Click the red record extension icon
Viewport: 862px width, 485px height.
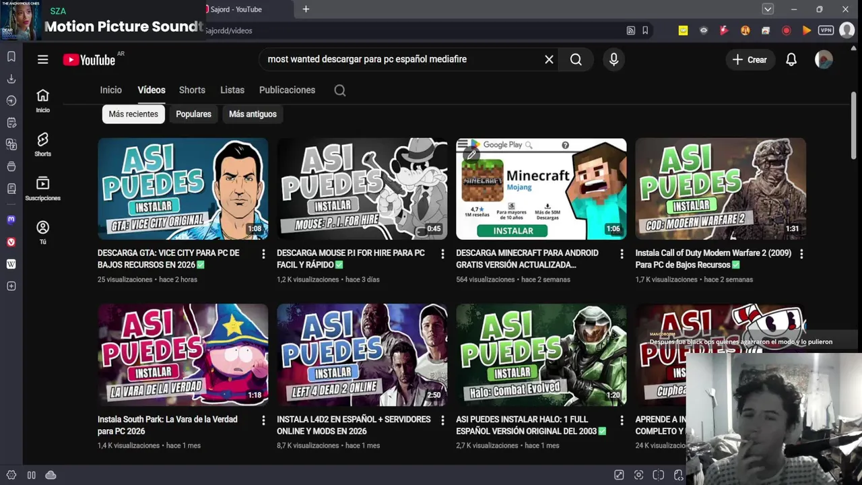tap(786, 30)
